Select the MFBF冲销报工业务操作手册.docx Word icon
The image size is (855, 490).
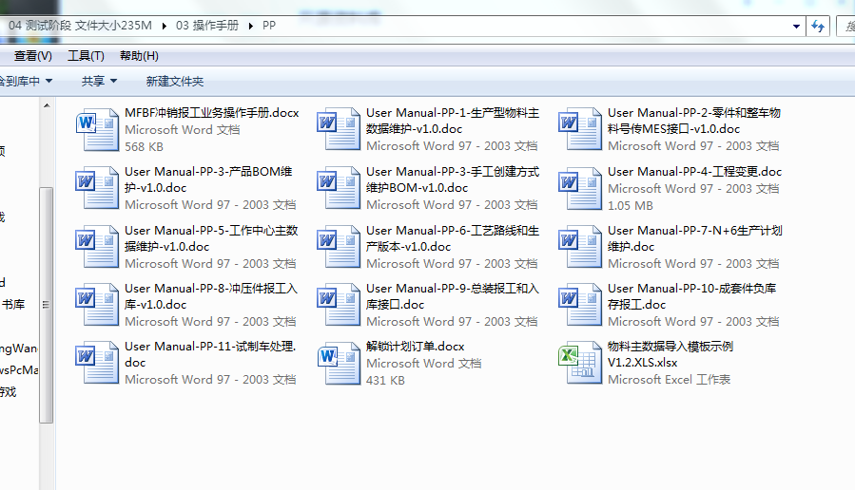coord(96,130)
